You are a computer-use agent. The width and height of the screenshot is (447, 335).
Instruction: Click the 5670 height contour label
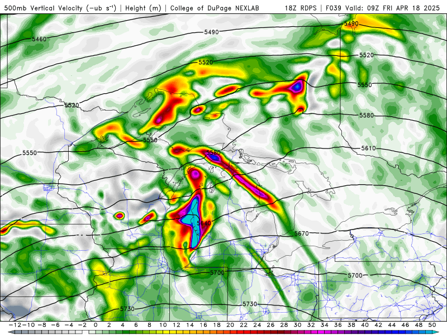click(x=301, y=233)
